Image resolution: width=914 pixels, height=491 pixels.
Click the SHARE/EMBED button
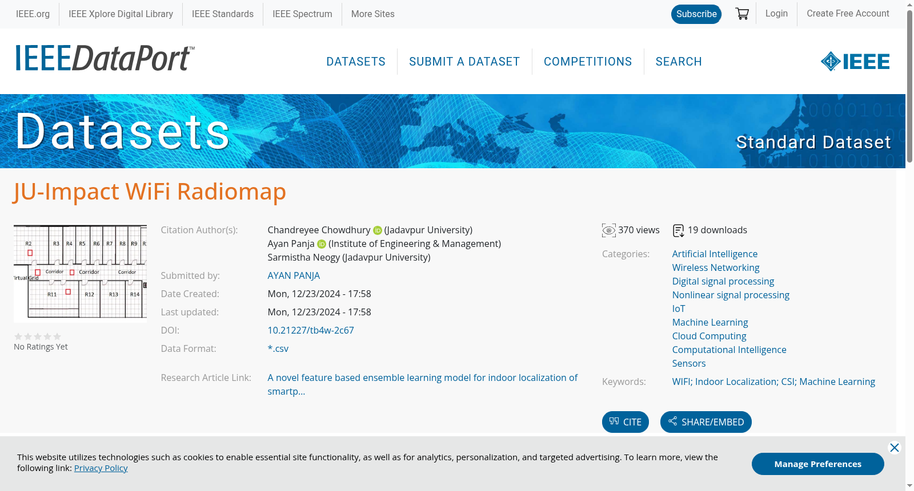(x=706, y=422)
